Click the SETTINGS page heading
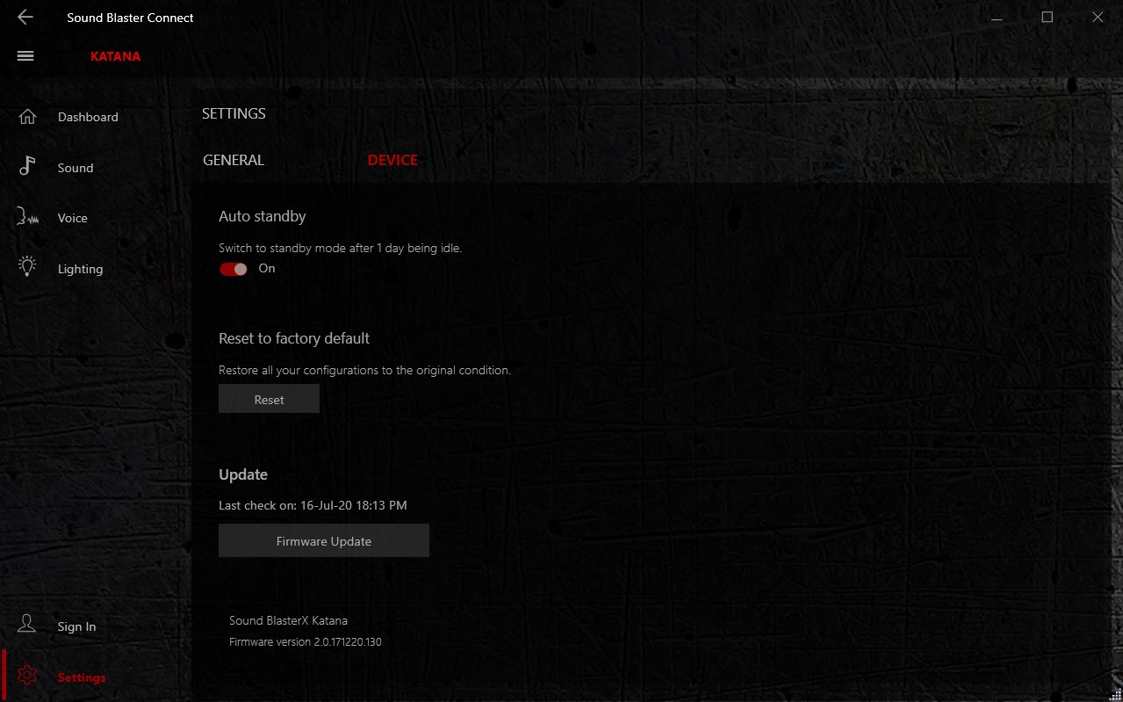The width and height of the screenshot is (1123, 702). point(234,113)
